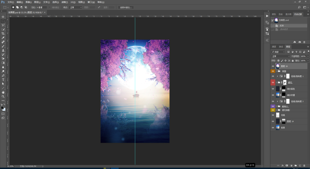Click the 羽化 feather input field

pyautogui.click(x=42, y=7)
